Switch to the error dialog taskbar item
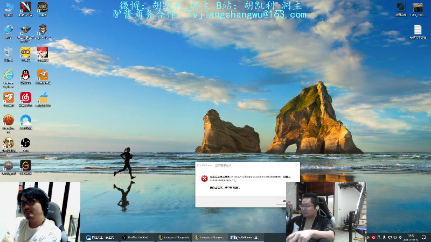This screenshot has height=242, width=431. (246, 237)
